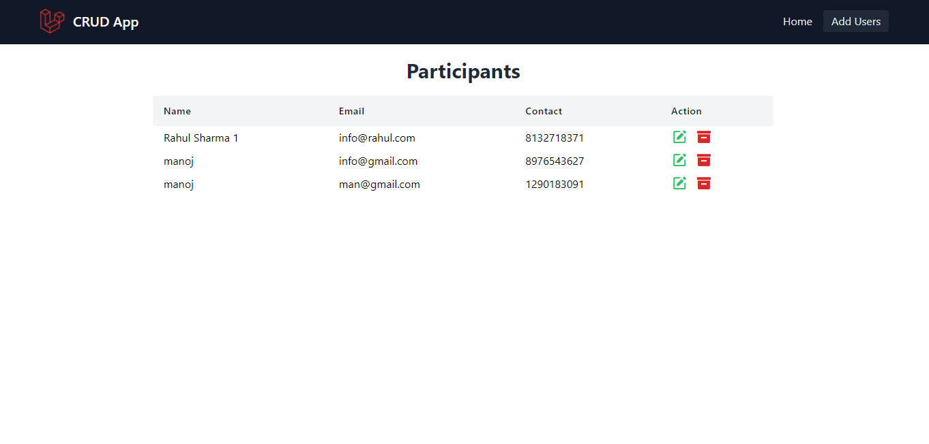929x444 pixels.
Task: Click the Action column header
Action: pos(686,111)
